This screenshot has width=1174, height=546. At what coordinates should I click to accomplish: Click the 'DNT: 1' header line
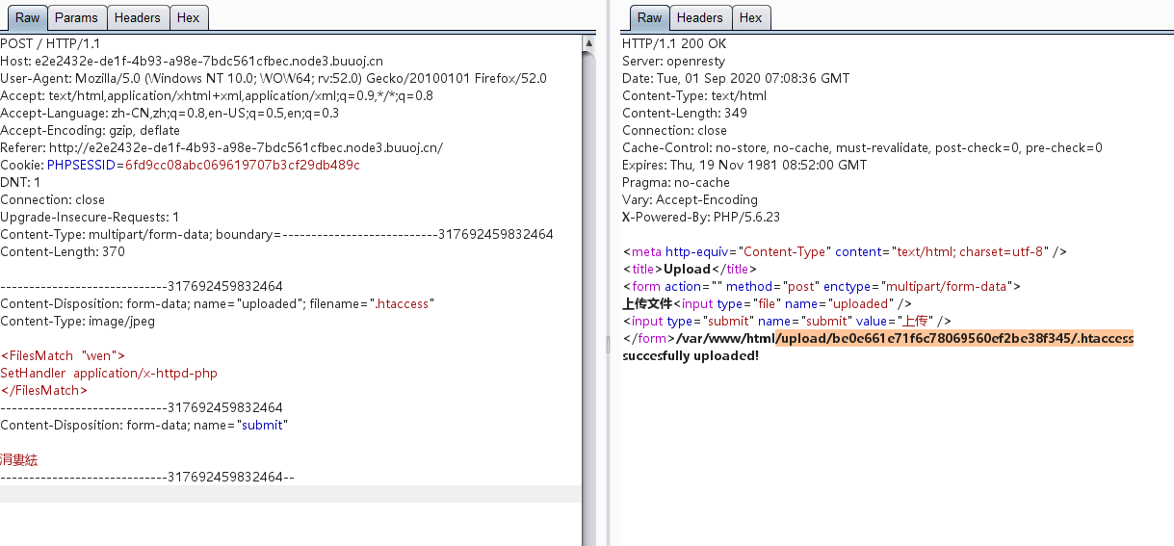point(20,182)
